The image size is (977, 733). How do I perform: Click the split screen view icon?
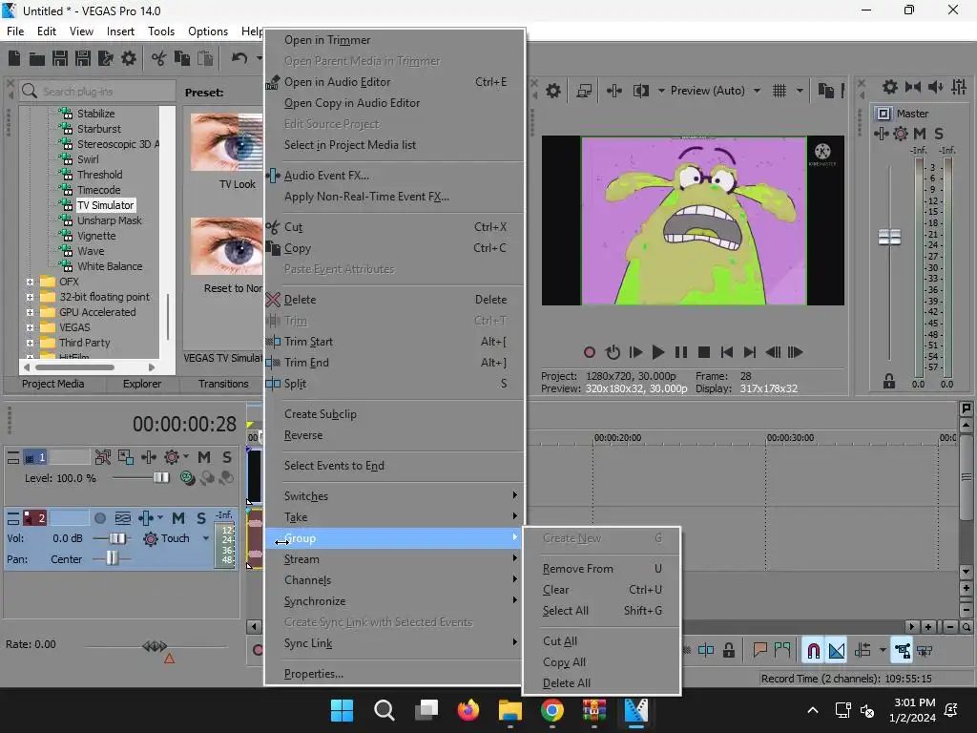click(640, 91)
